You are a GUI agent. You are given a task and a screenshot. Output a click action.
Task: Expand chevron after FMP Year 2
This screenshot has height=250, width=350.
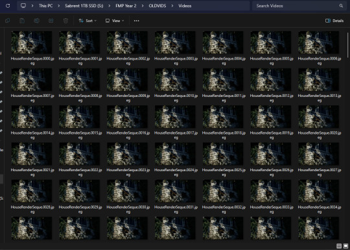[143, 6]
